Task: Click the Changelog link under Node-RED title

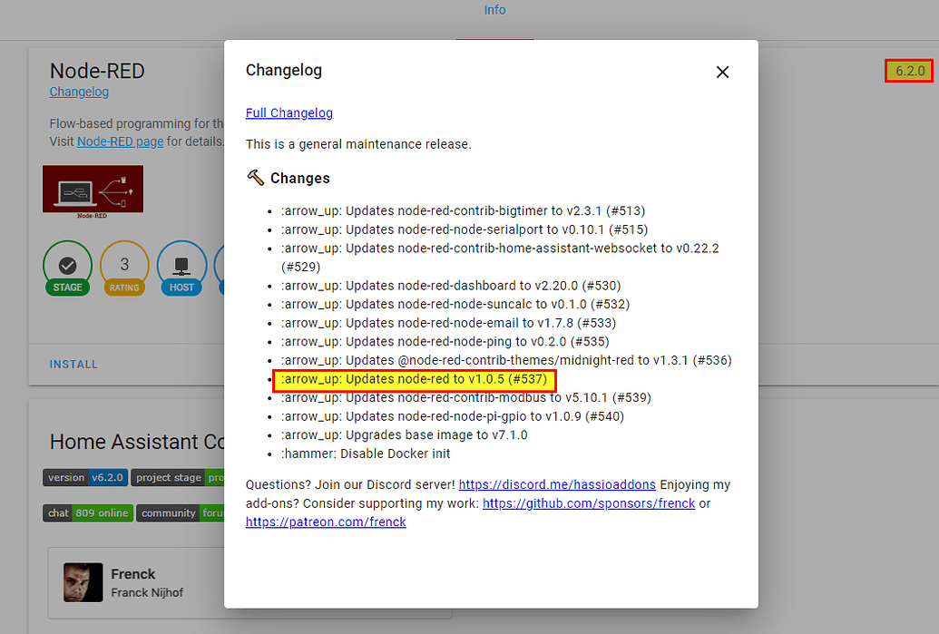Action: pos(79,92)
